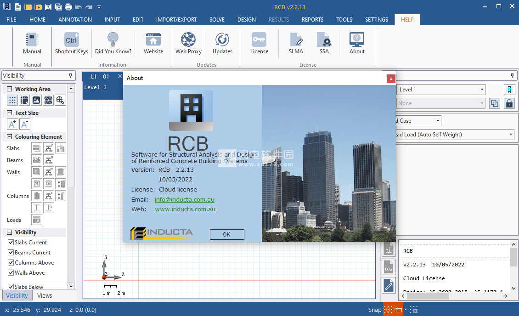Click output log horizontal scrollbar right arrow
519x316 pixels.
tap(506, 296)
